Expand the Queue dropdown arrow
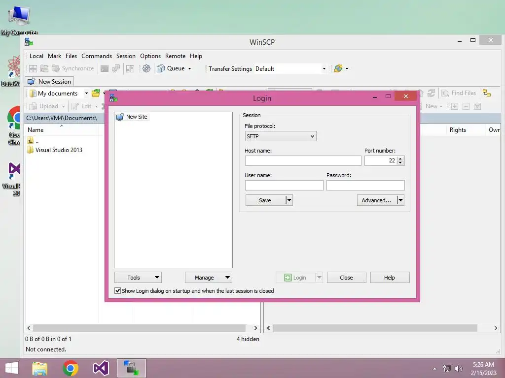Screen dimensions: 505x378 190,68
